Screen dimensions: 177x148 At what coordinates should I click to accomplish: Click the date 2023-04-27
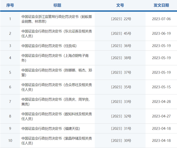click(x=161, y=116)
